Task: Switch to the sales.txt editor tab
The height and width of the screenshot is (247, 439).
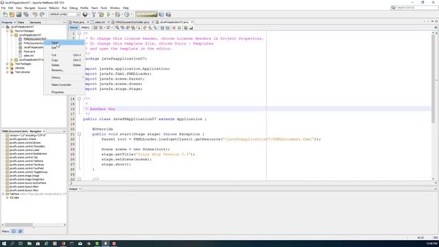Action: (99, 22)
